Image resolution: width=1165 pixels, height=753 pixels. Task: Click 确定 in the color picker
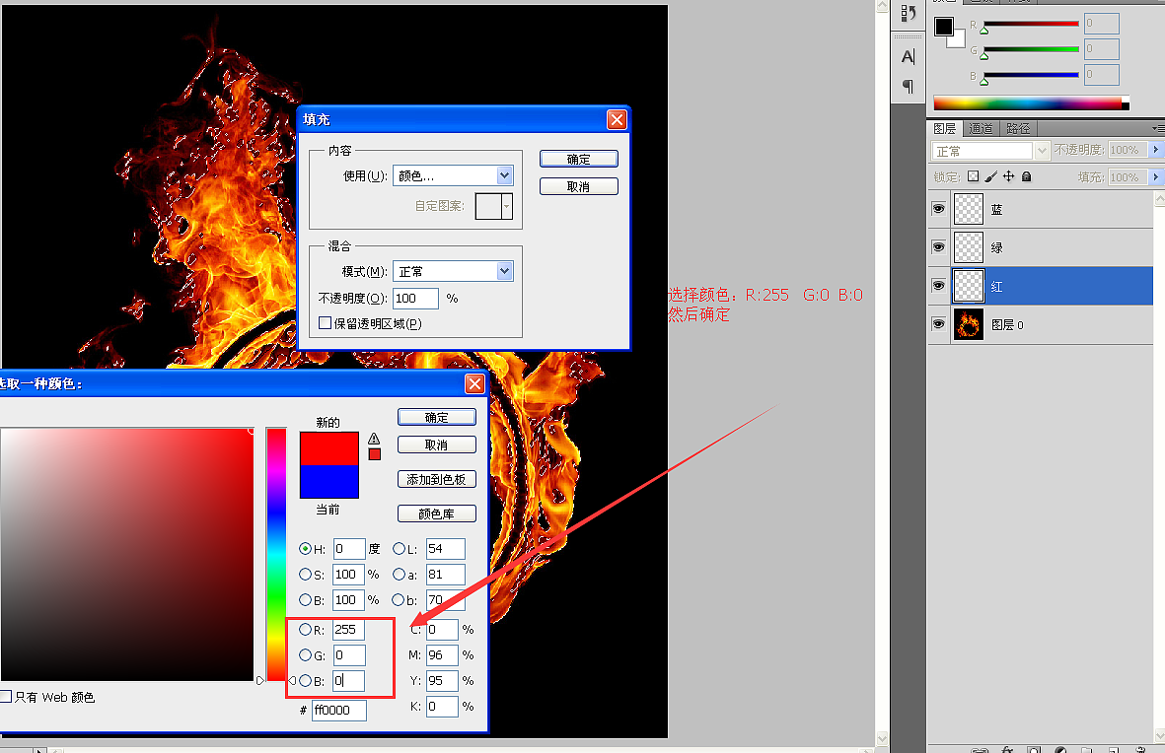tap(437, 417)
